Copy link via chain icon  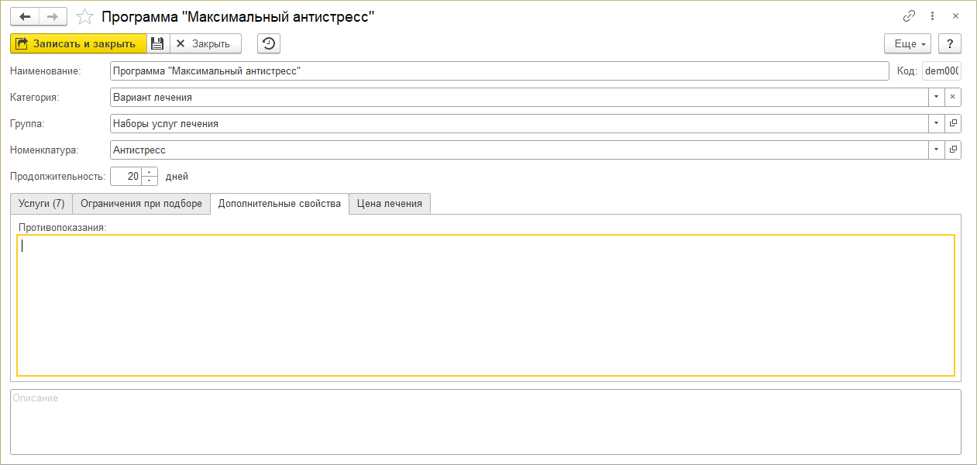tap(909, 16)
